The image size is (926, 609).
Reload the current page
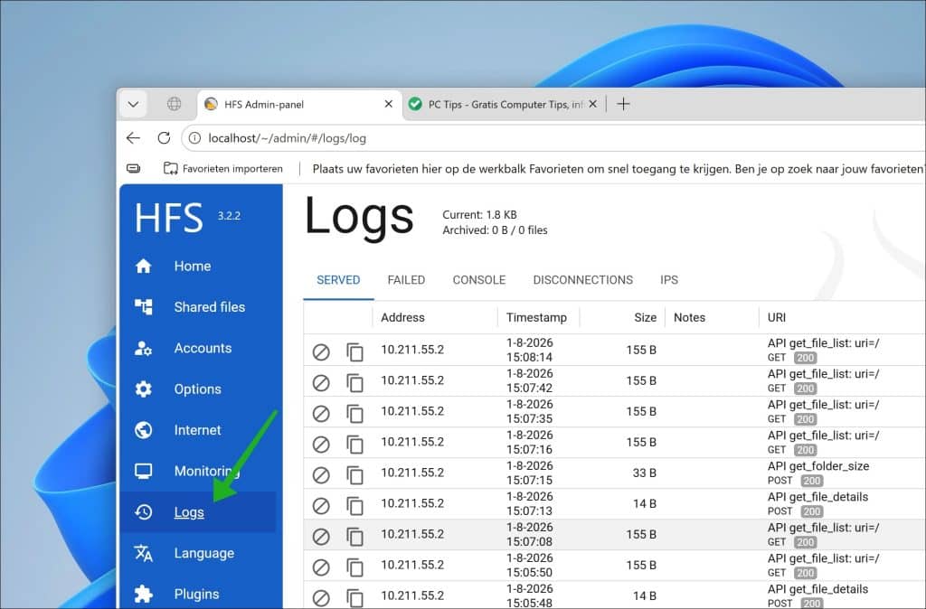click(x=165, y=138)
